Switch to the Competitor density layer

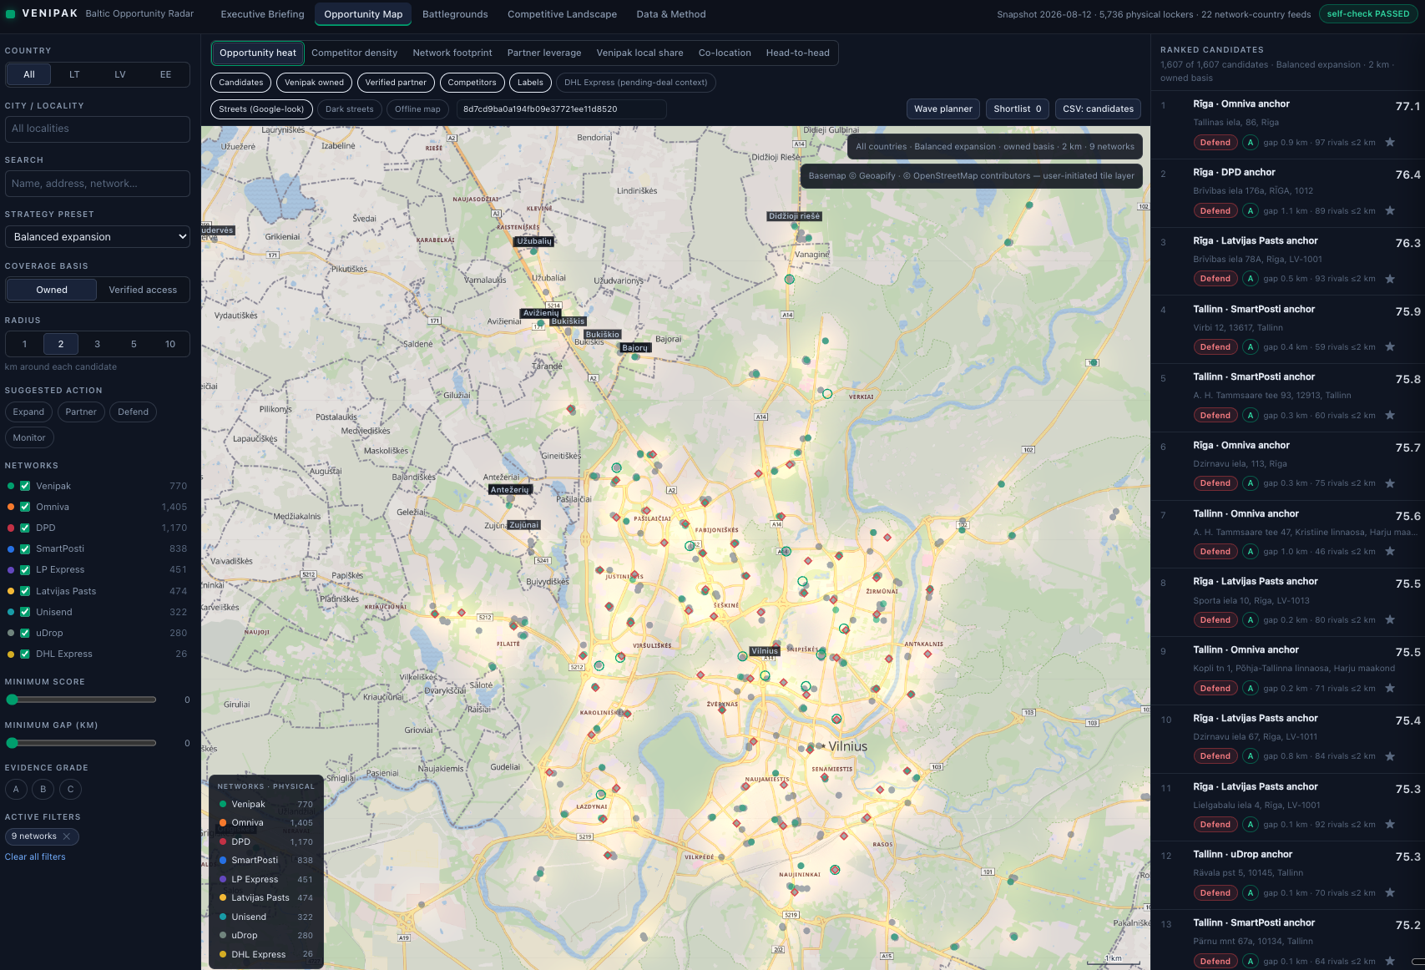[354, 53]
